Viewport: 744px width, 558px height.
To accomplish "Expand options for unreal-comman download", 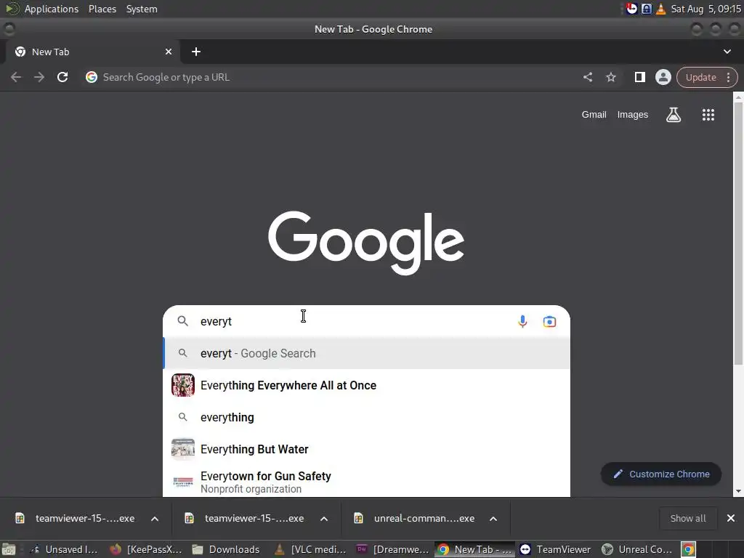I will tap(493, 519).
